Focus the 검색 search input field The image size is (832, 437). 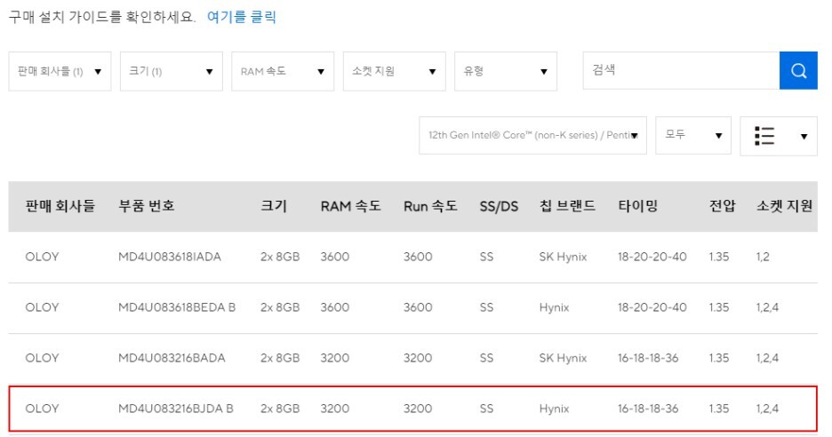click(681, 70)
